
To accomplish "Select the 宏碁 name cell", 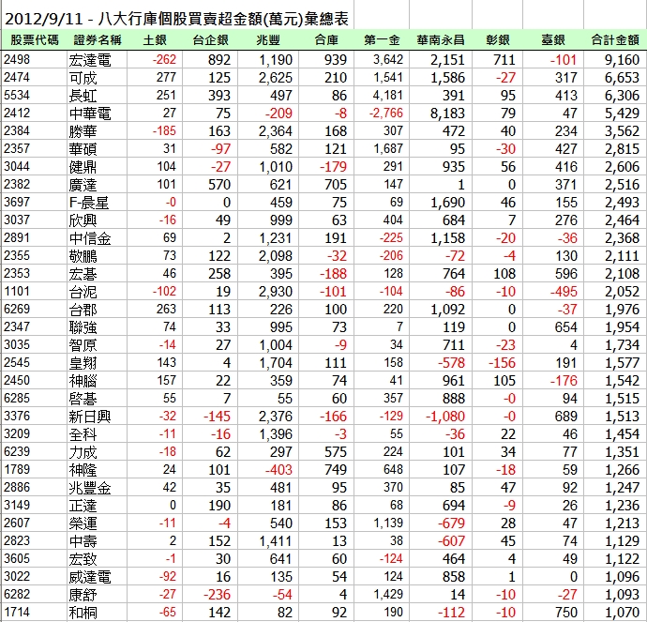I will (83, 274).
